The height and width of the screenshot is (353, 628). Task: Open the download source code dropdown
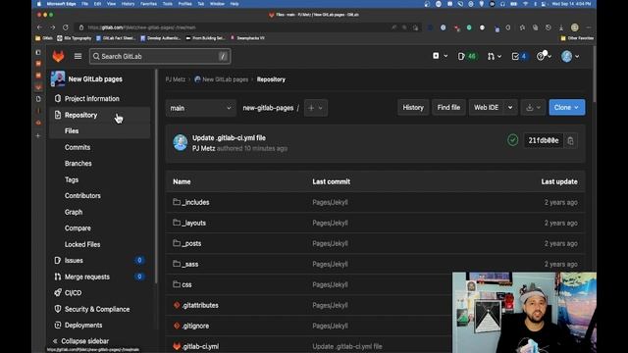pos(533,107)
